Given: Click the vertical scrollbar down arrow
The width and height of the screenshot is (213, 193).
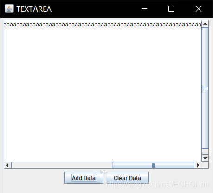Looking at the screenshot, I should [x=205, y=158].
